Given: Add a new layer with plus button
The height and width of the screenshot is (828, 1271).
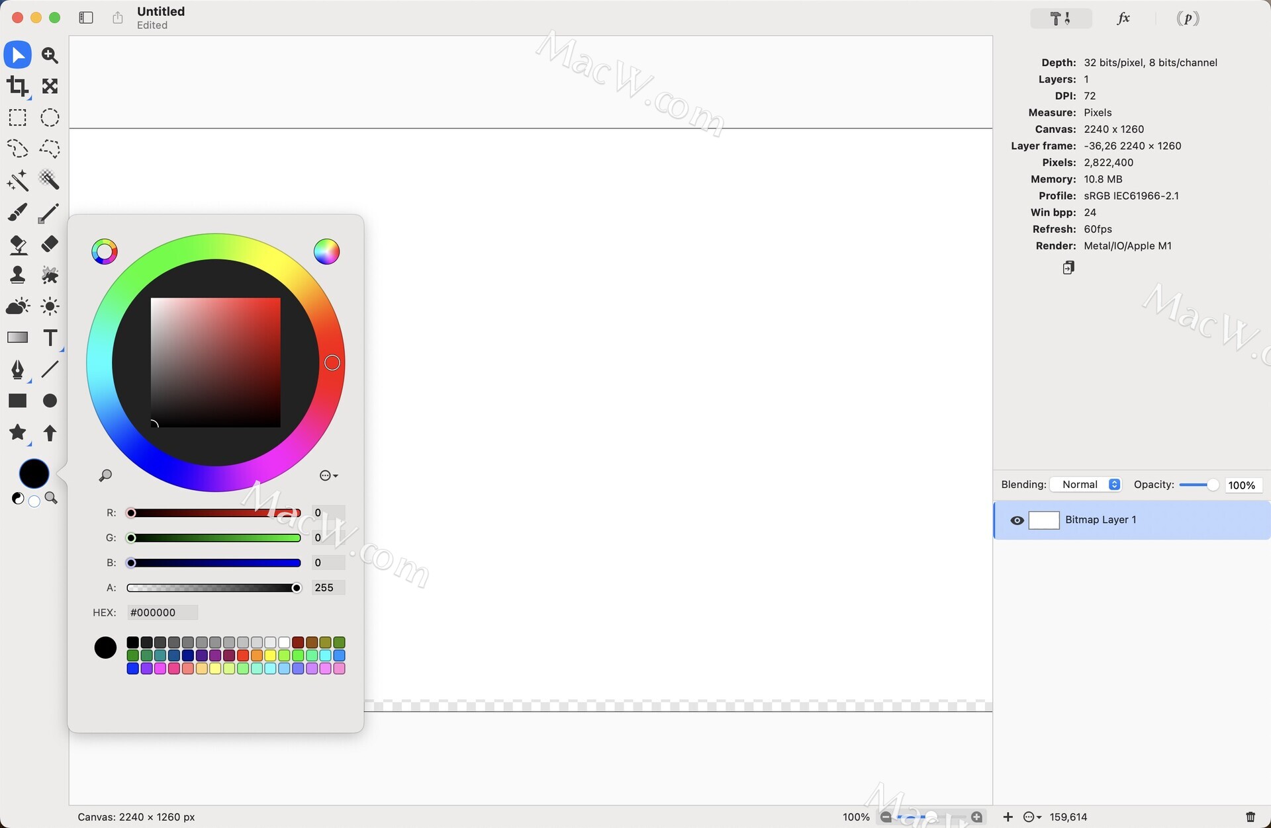Looking at the screenshot, I should 1008,817.
